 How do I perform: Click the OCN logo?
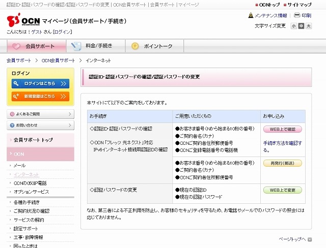click(23, 20)
